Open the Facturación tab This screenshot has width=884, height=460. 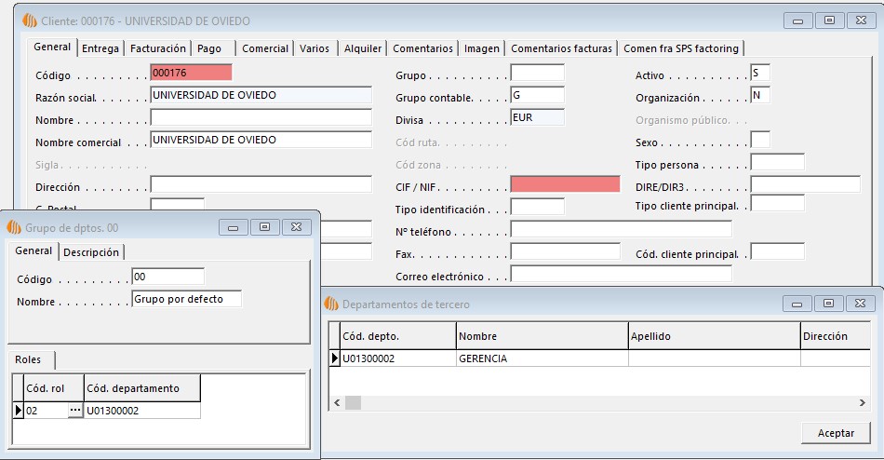157,48
